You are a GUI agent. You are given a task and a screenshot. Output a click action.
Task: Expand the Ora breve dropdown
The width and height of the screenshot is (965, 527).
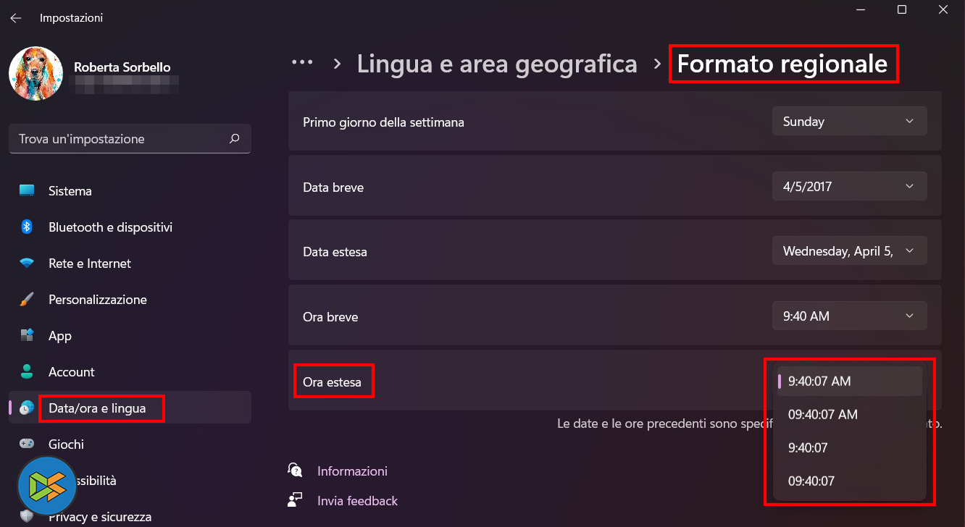pyautogui.click(x=849, y=316)
